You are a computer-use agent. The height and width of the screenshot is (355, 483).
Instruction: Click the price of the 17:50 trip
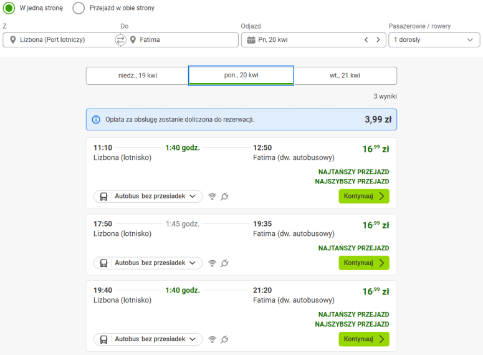(x=376, y=225)
